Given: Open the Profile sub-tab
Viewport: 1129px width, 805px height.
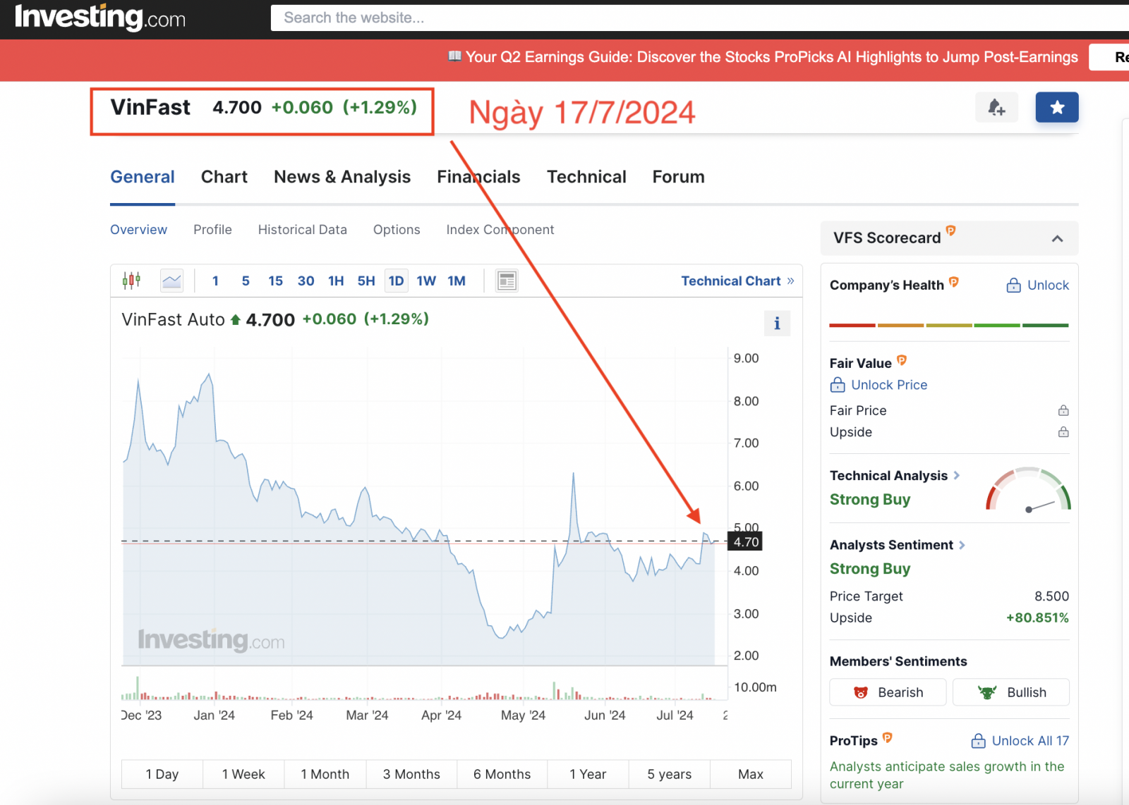Looking at the screenshot, I should (212, 230).
